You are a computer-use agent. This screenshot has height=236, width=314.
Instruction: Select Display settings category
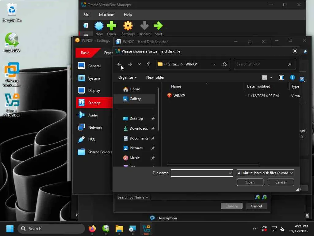[94, 91]
